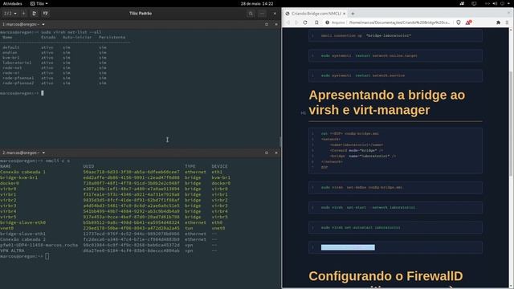Open the browser main menu
The height and width of the screenshot is (289, 514).
[x=507, y=22]
